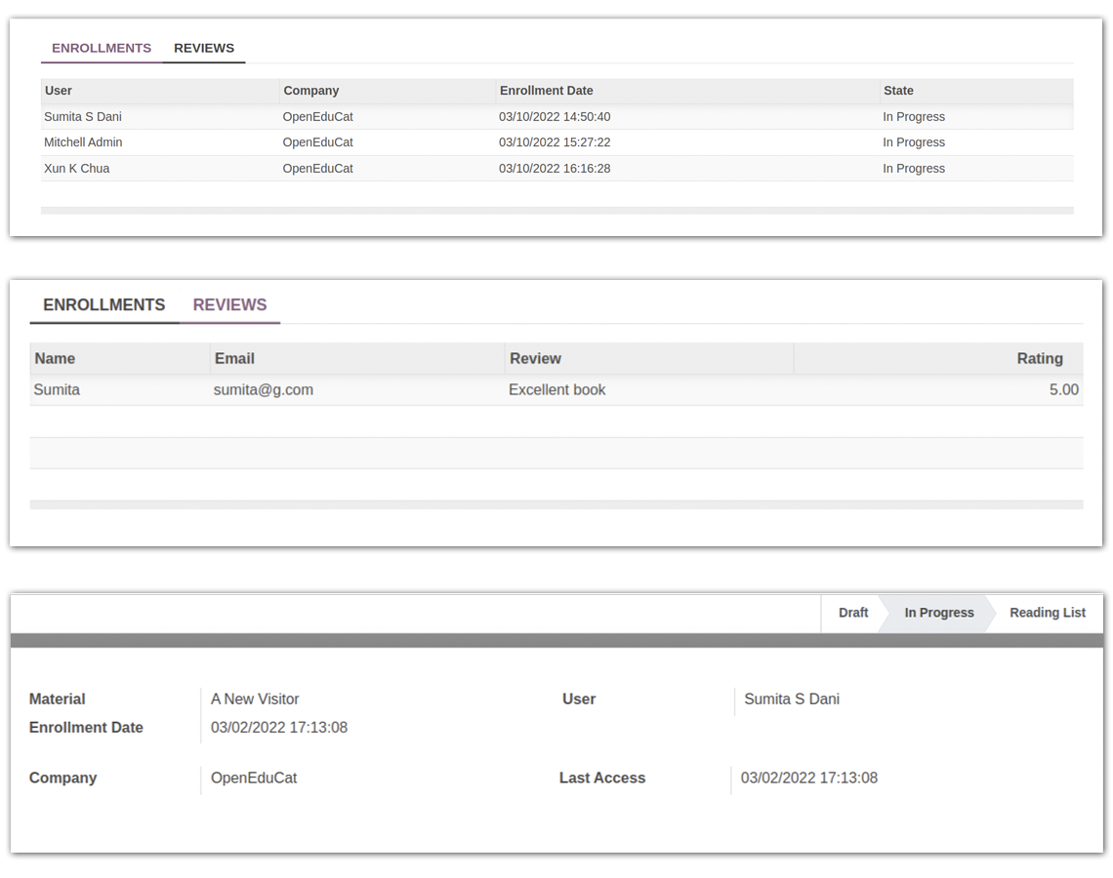This screenshot has height=878, width=1113.
Task: Sort the table by the User column
Action: pyautogui.click(x=58, y=90)
